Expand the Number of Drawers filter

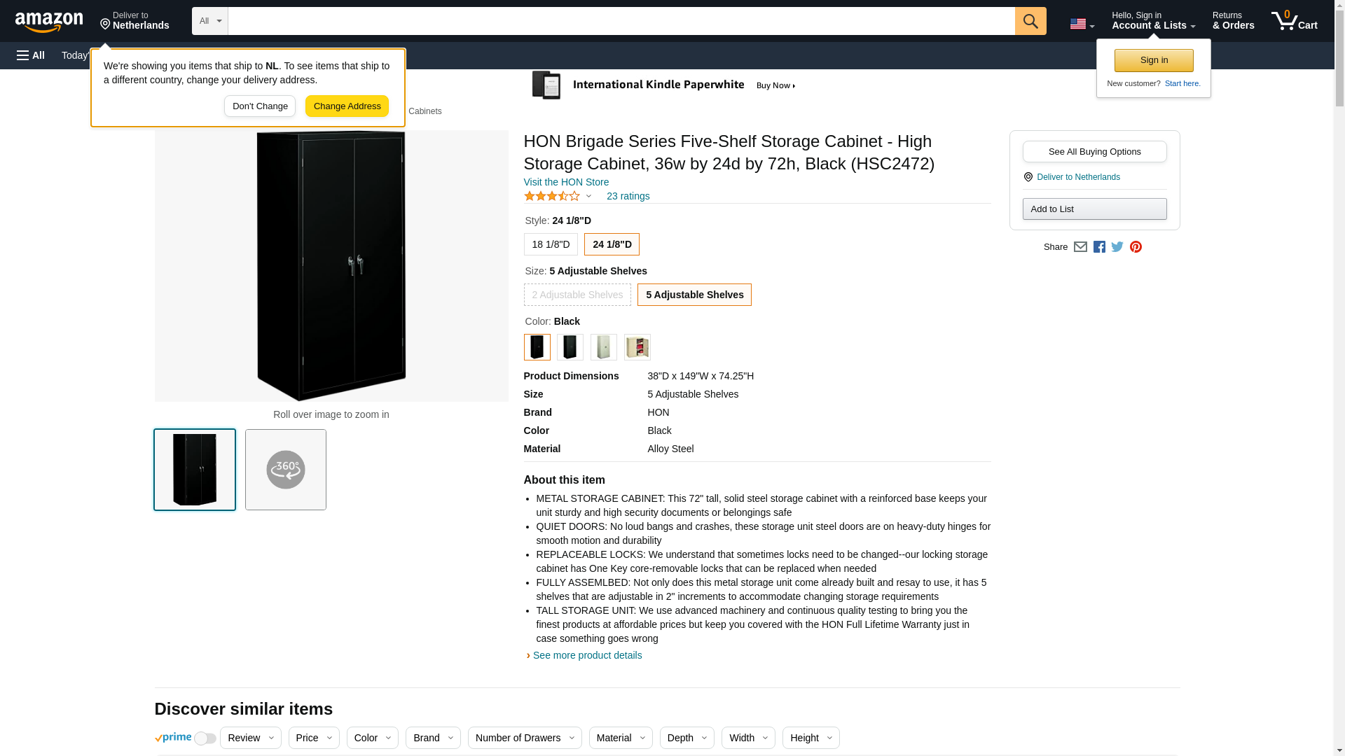[524, 738]
